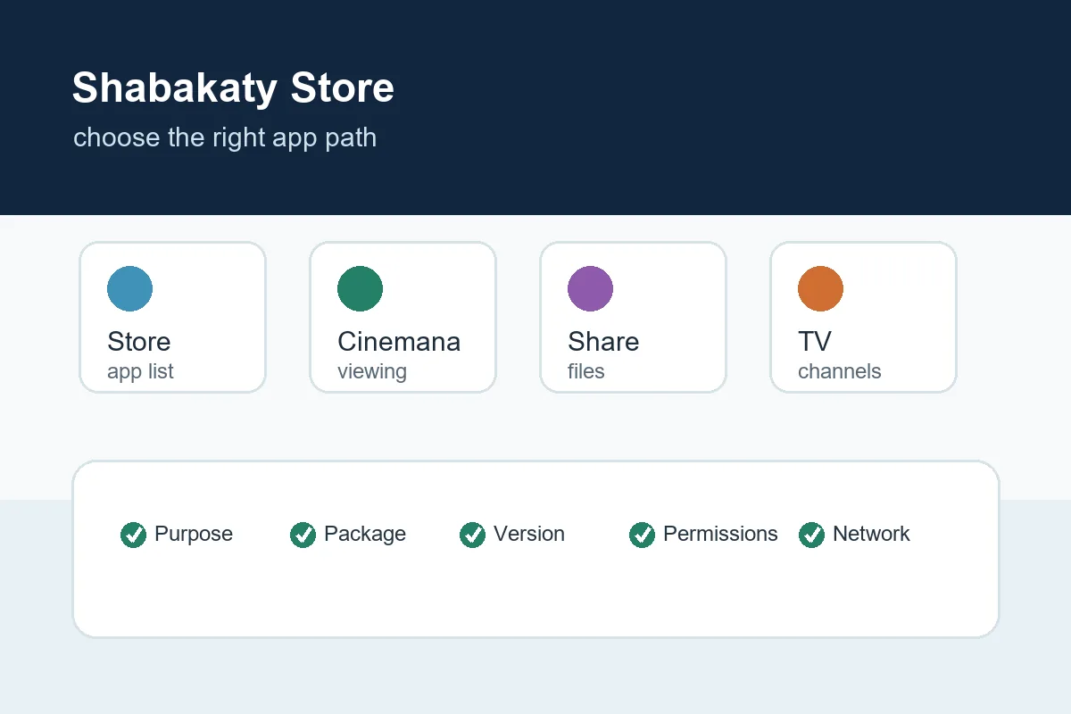Open the Store card title
The height and width of the screenshot is (714, 1071).
(x=139, y=342)
